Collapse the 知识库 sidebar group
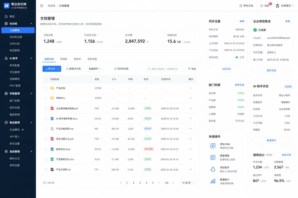Image resolution: width=298 pixels, height=198 pixels. pyautogui.click(x=31, y=24)
